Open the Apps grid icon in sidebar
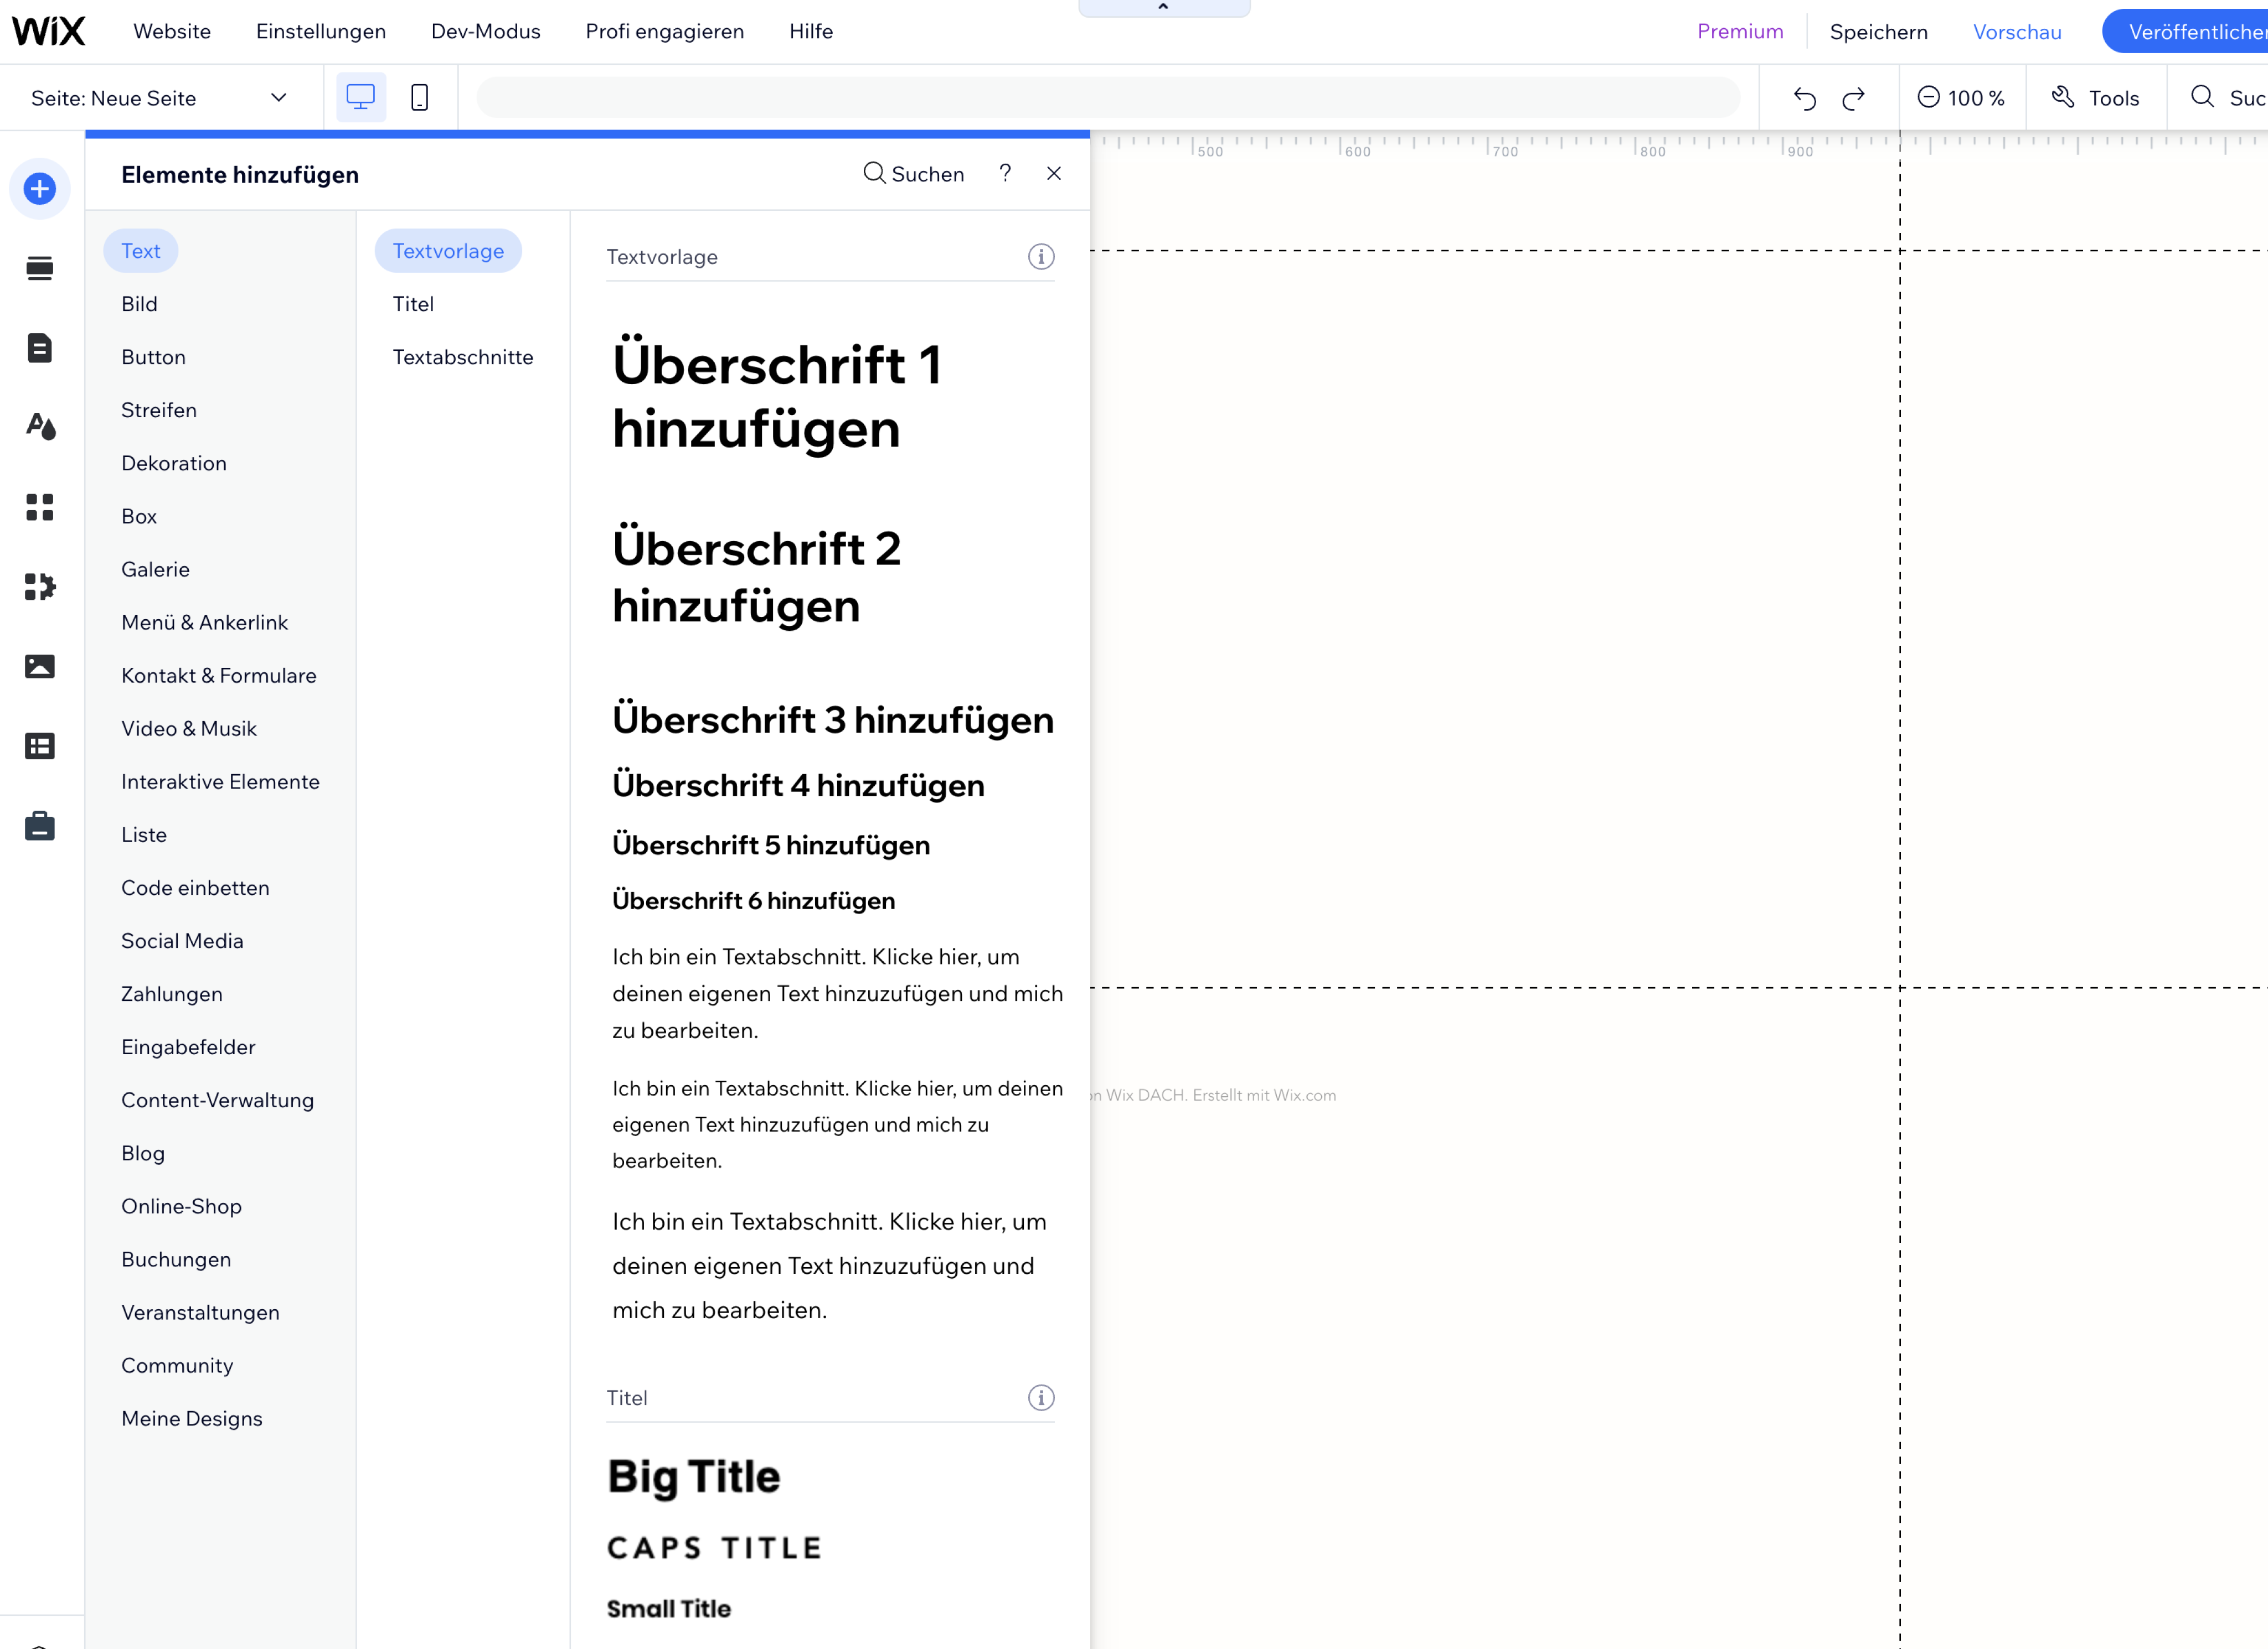 pyautogui.click(x=40, y=507)
